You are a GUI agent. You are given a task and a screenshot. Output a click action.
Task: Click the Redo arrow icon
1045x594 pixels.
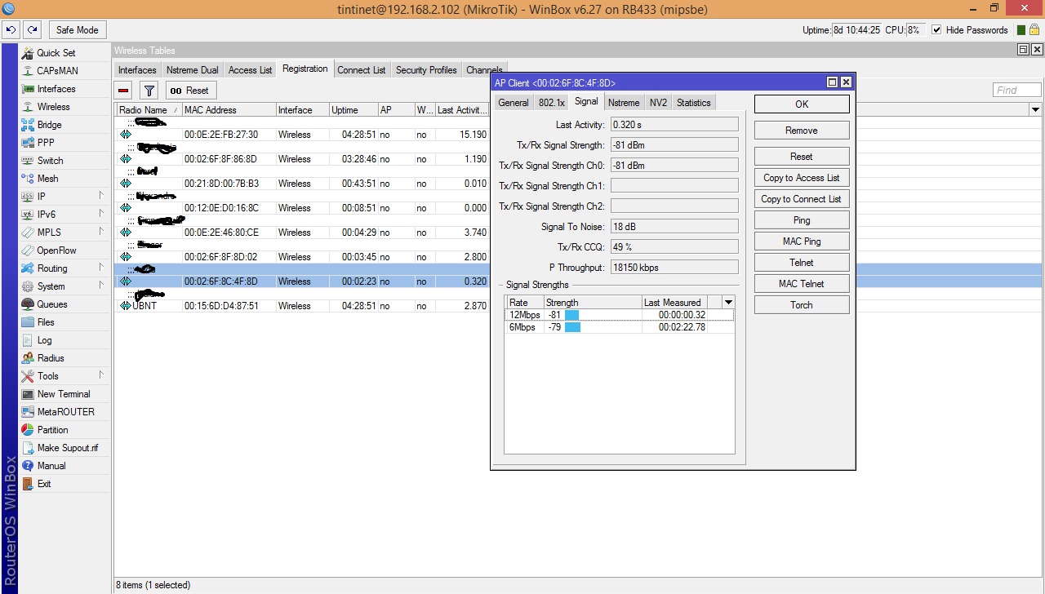point(32,30)
